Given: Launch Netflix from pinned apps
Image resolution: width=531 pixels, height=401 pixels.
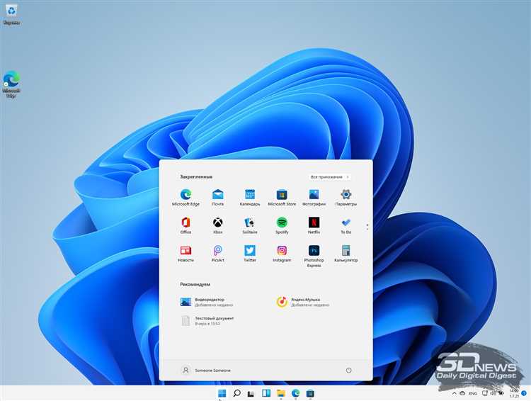Looking at the screenshot, I should 314,225.
